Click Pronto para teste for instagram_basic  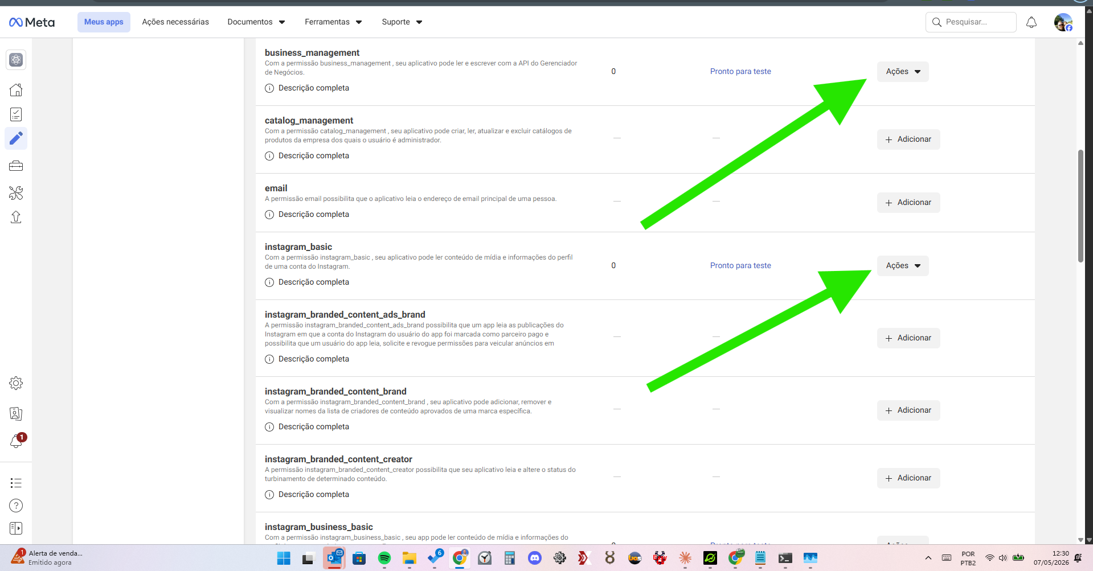pos(740,266)
